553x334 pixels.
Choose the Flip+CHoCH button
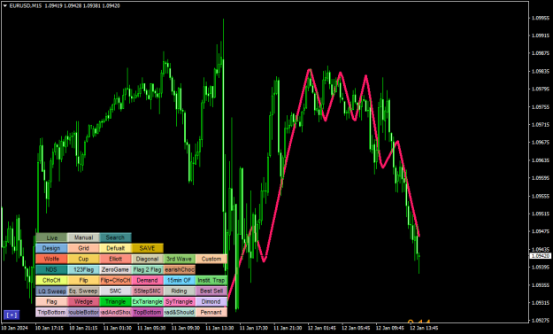click(115, 280)
